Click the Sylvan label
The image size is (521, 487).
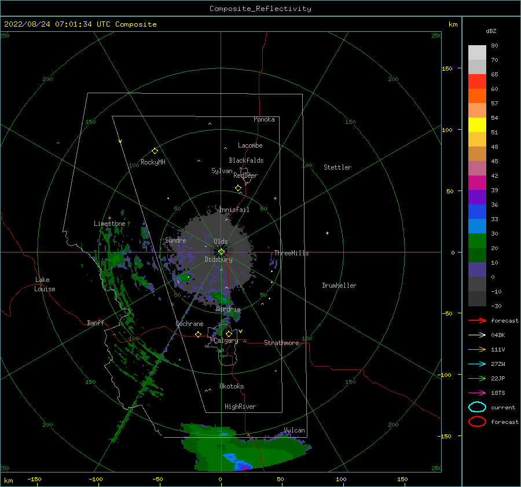[222, 171]
